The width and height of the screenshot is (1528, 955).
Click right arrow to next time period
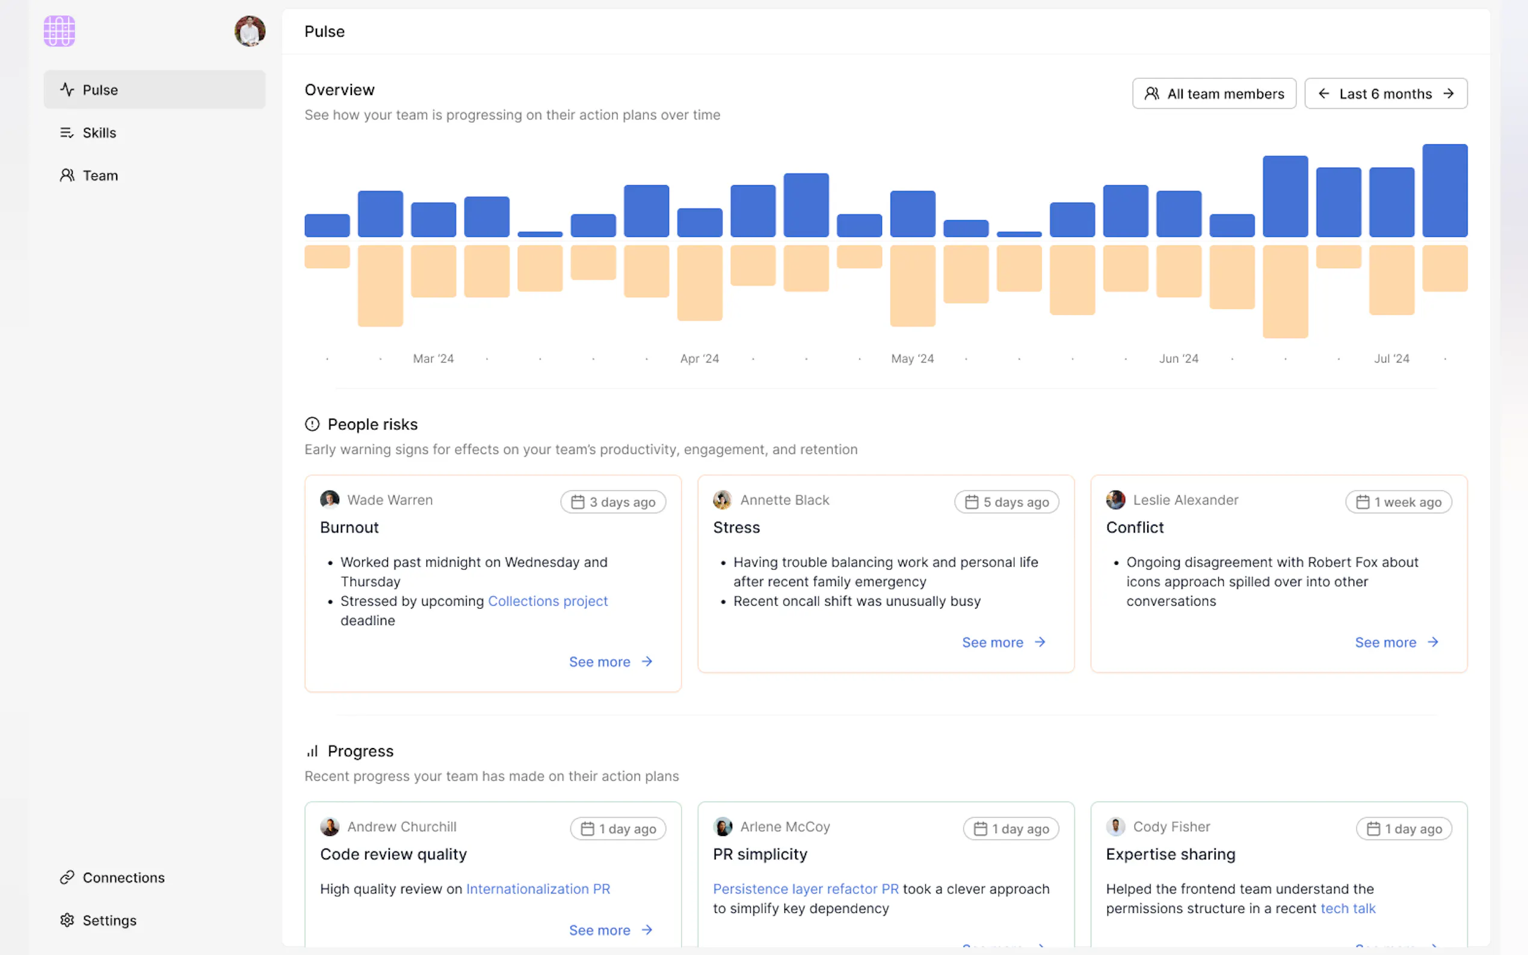pos(1449,93)
